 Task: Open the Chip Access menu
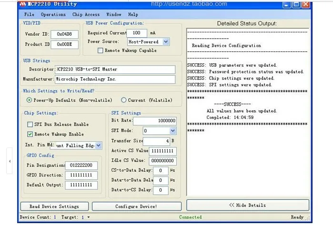86,14
